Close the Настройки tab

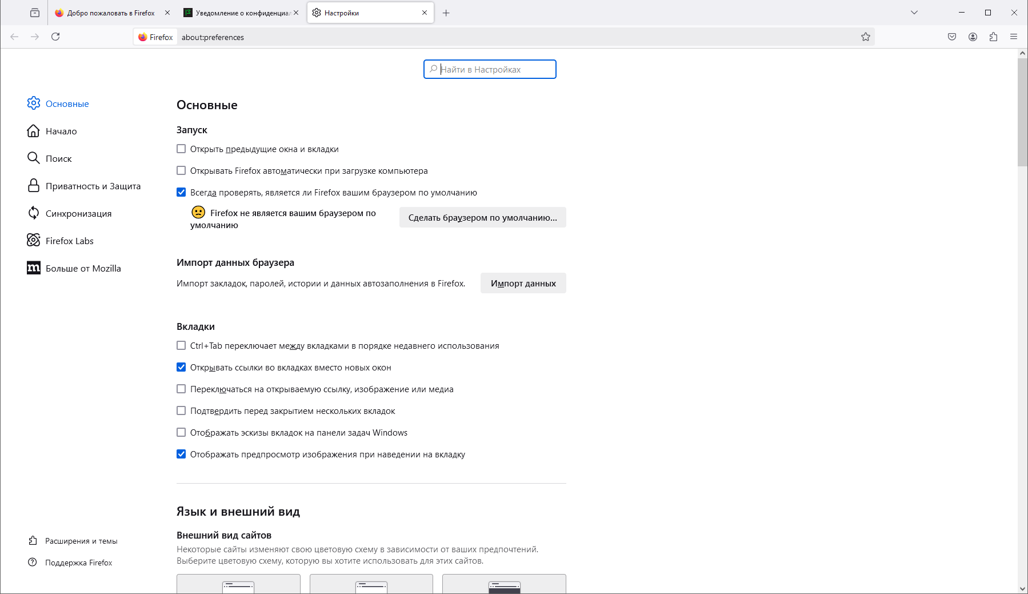click(x=425, y=13)
